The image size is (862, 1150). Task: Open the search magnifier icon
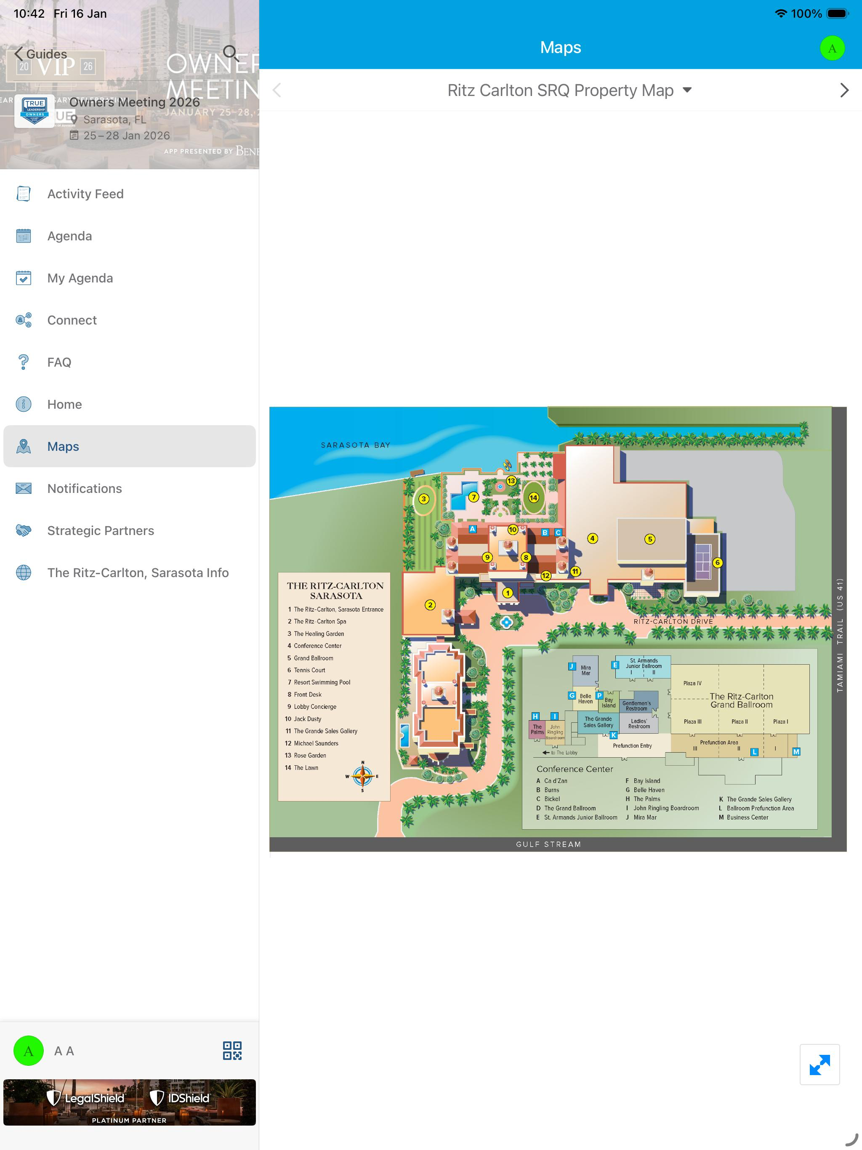click(x=230, y=53)
